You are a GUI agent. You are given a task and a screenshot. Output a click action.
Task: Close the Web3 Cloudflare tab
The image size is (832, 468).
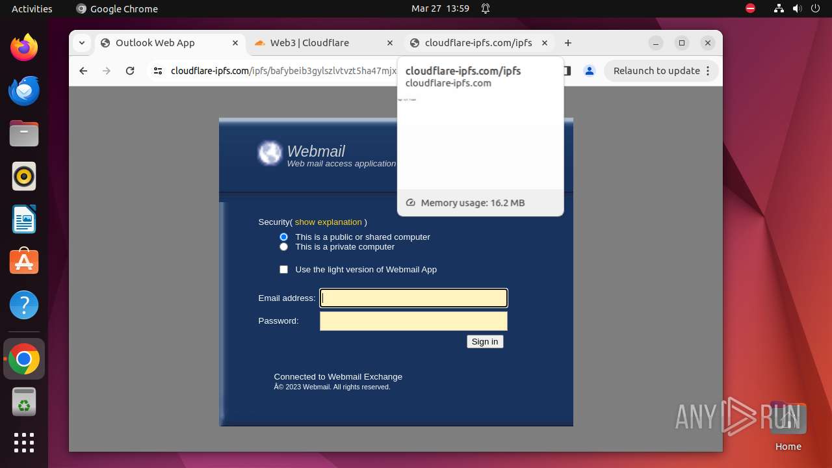point(390,43)
